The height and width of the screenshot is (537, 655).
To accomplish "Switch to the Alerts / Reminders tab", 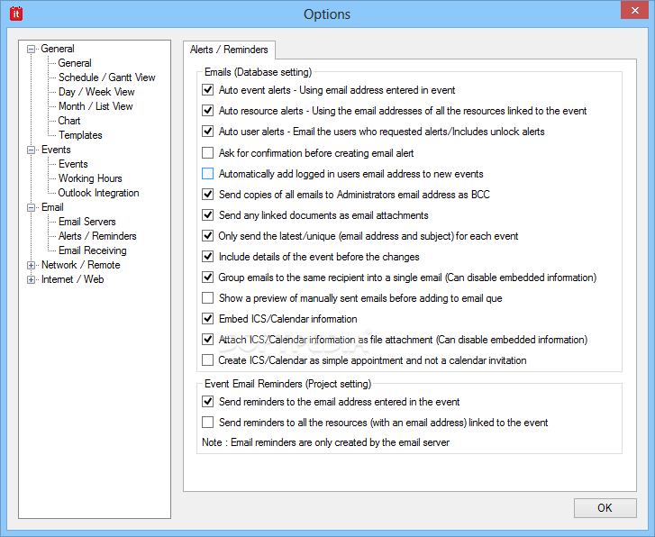I will click(x=229, y=50).
